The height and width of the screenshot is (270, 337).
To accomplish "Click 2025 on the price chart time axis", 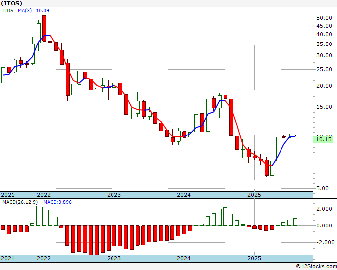I will 254,195.
